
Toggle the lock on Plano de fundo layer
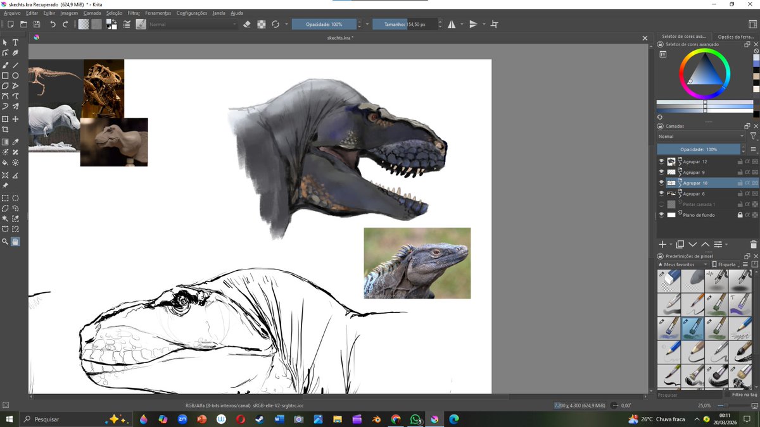click(x=740, y=214)
